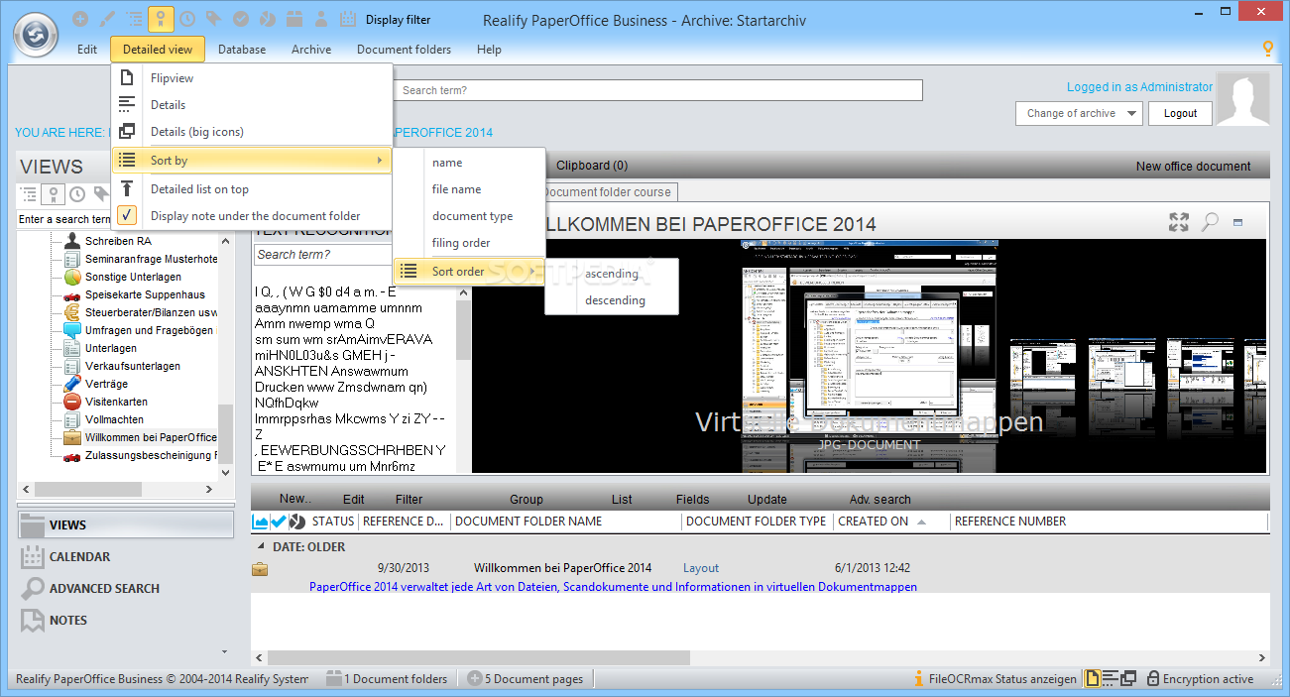Open the Clipboard (0) tab
The width and height of the screenshot is (1290, 697).
pos(592,166)
